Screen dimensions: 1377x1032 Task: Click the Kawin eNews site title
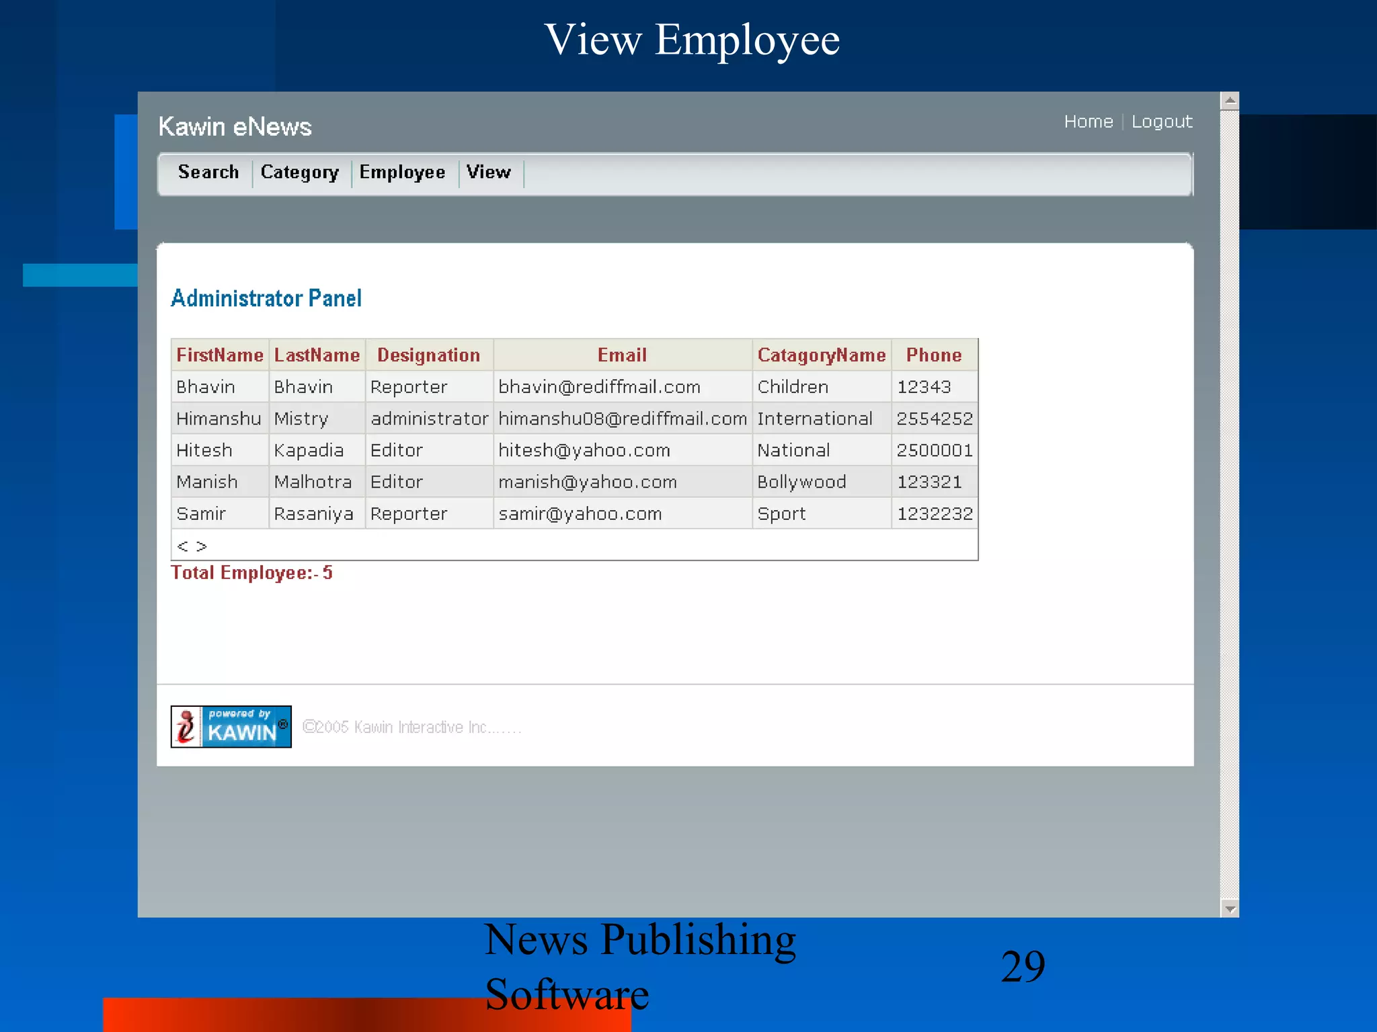tap(235, 126)
